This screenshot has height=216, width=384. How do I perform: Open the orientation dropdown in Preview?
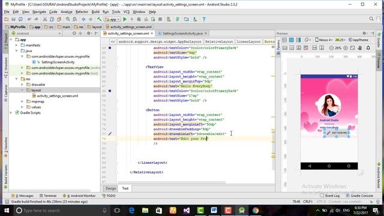click(308, 40)
